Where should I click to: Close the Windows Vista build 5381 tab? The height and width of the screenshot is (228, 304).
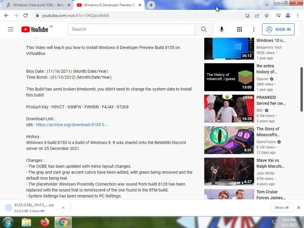[69, 5]
